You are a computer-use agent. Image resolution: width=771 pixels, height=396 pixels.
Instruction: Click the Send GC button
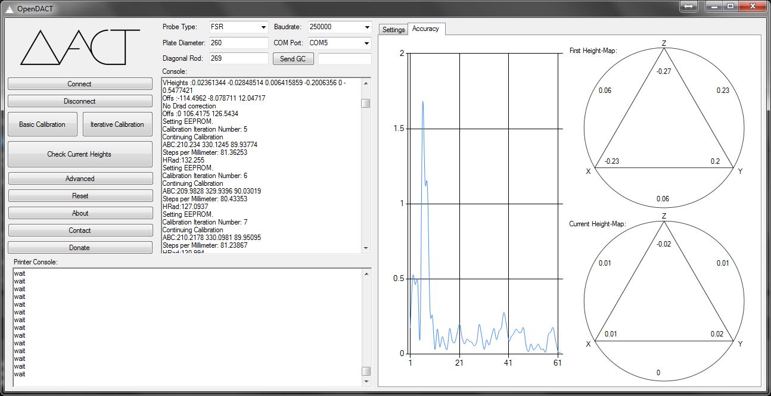click(x=293, y=59)
